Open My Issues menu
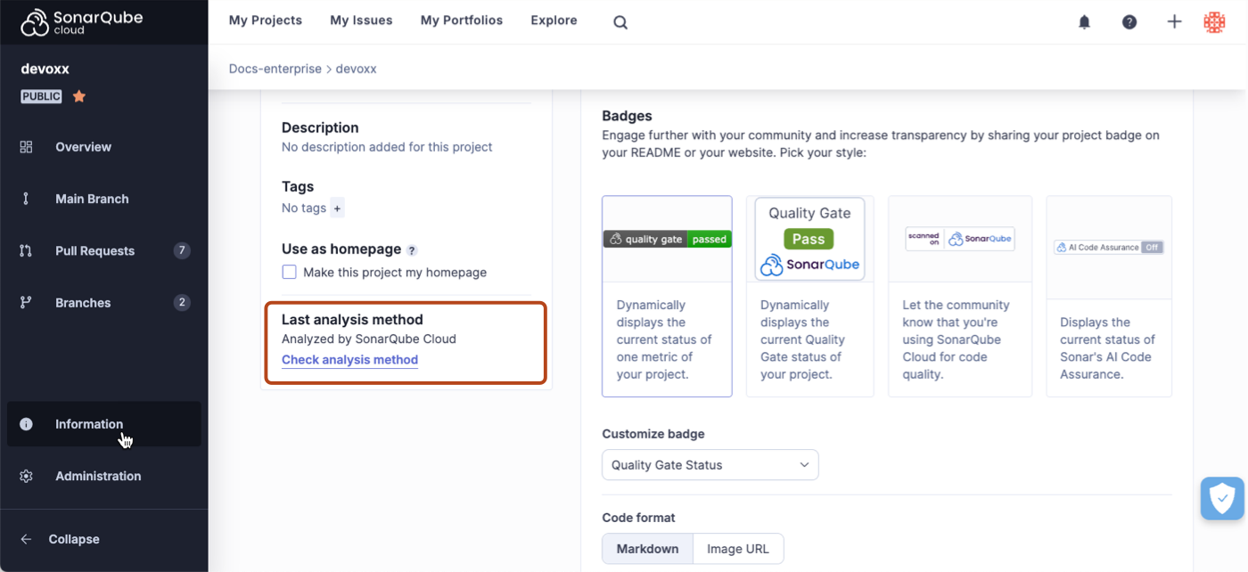 [361, 20]
